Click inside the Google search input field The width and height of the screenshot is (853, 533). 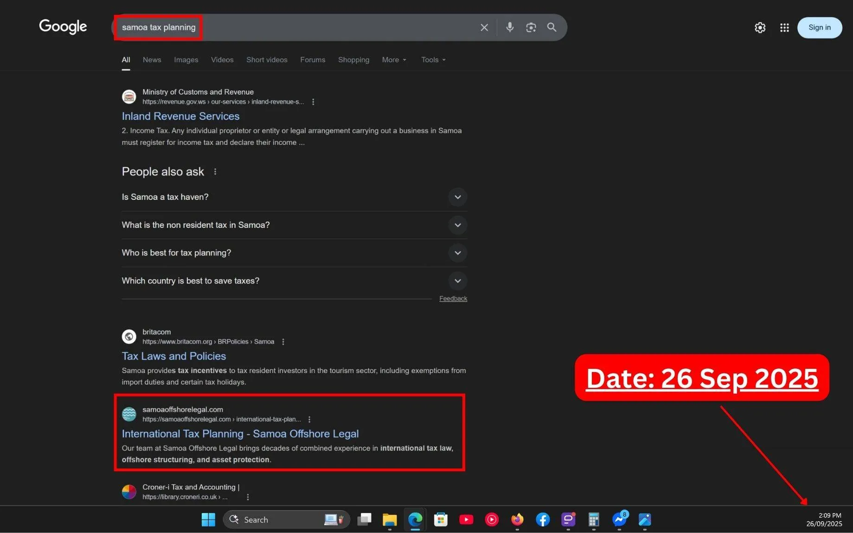point(301,27)
